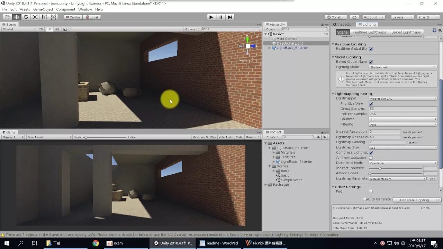Click Generate Lighting button
443x249 pixels.
(414, 200)
